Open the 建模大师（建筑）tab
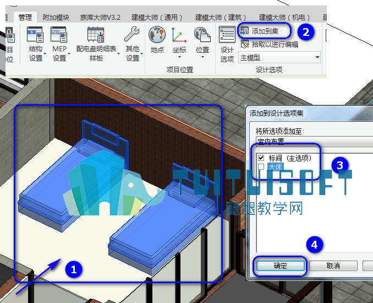This screenshot has width=373, height=303. (221, 17)
